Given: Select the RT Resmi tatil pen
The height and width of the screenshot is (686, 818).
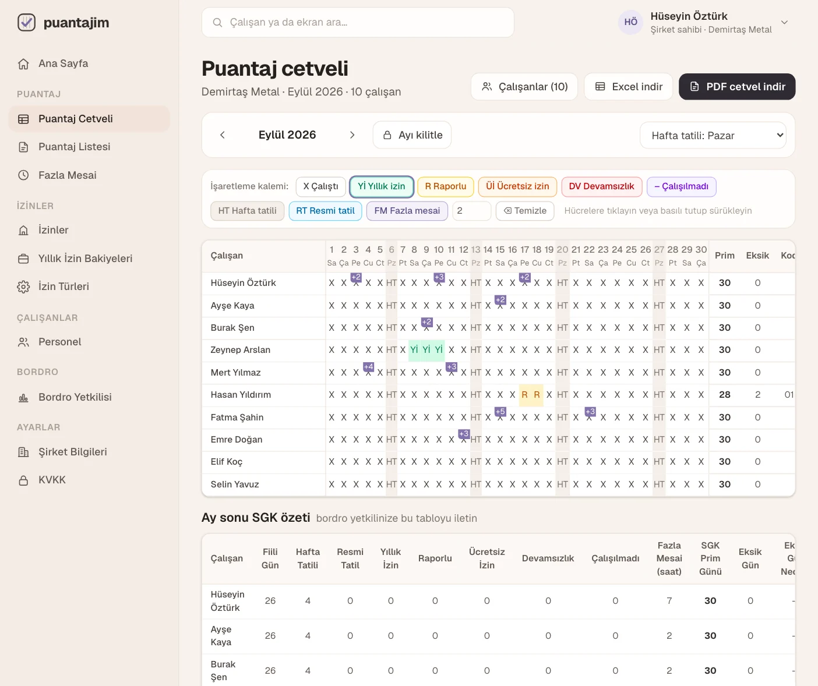Looking at the screenshot, I should pyautogui.click(x=326, y=211).
